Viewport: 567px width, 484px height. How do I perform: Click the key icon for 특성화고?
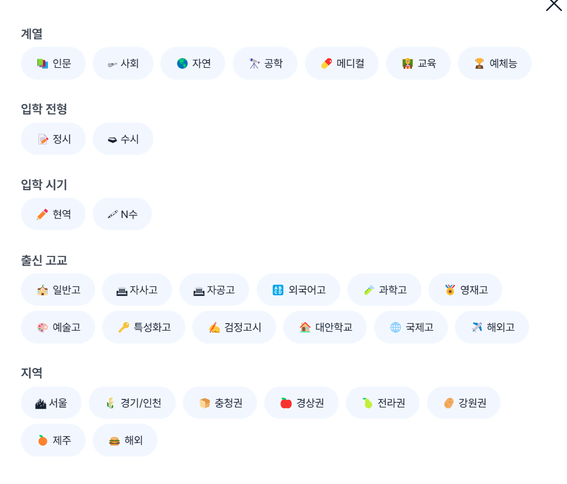click(124, 328)
